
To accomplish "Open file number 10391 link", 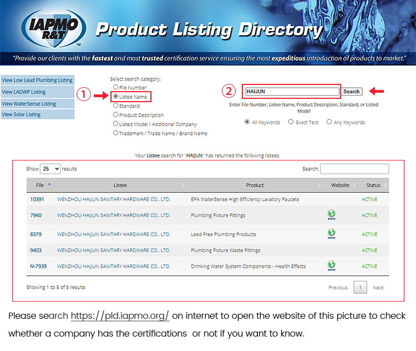I will click(x=37, y=199).
